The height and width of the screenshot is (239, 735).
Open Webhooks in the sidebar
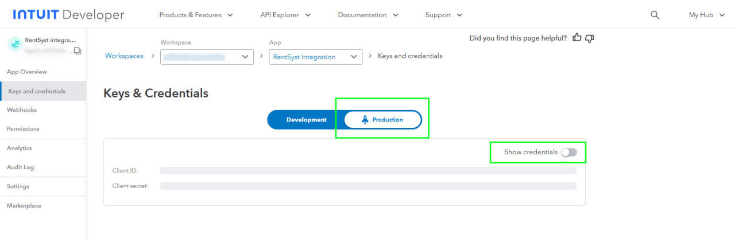pyautogui.click(x=22, y=109)
